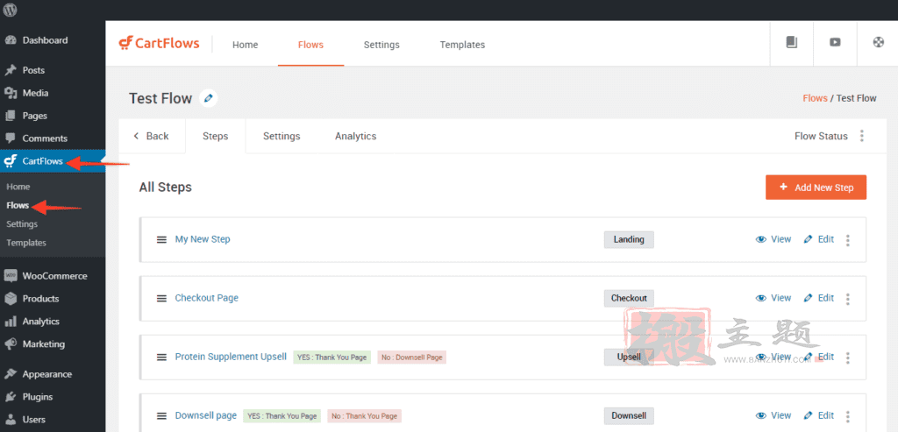Click 'No : Downsell Page' tag

412,357
